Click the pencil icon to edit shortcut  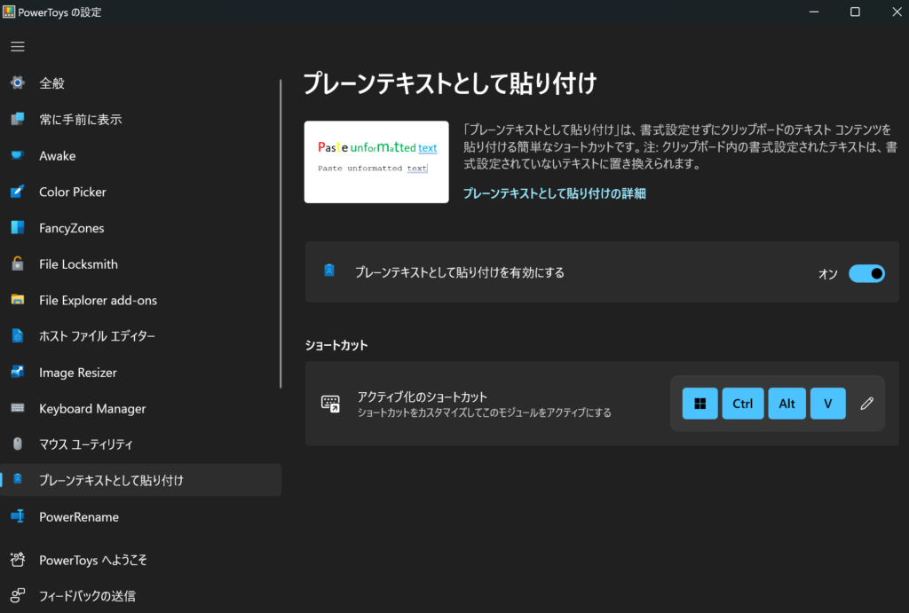[x=866, y=404]
